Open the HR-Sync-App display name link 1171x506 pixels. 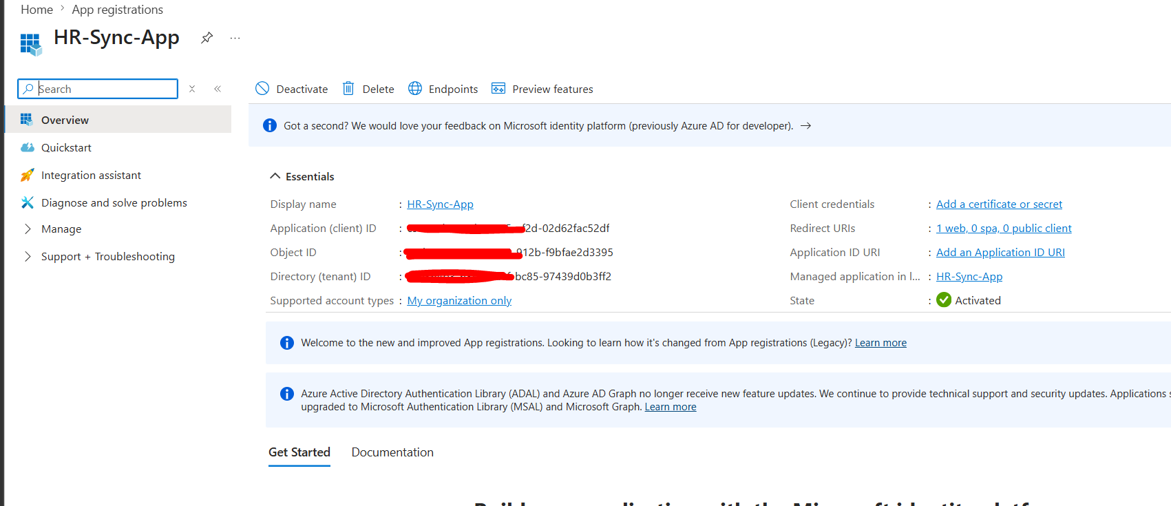(440, 204)
